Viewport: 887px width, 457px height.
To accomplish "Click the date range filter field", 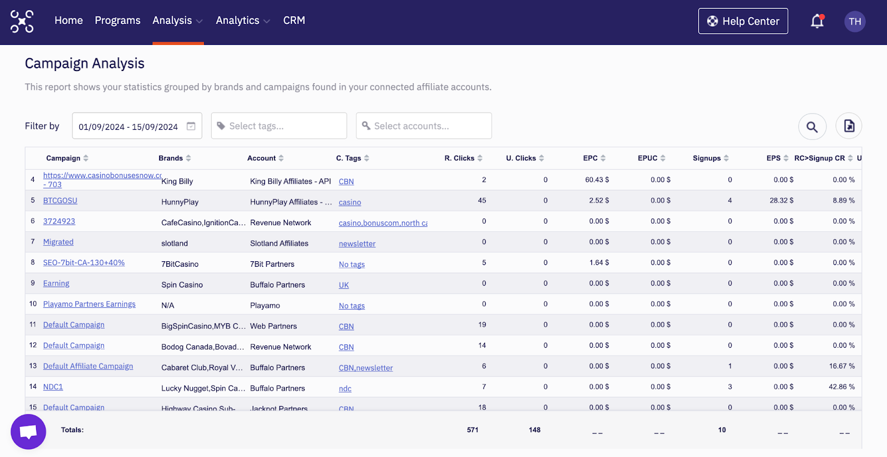I will (x=129, y=126).
